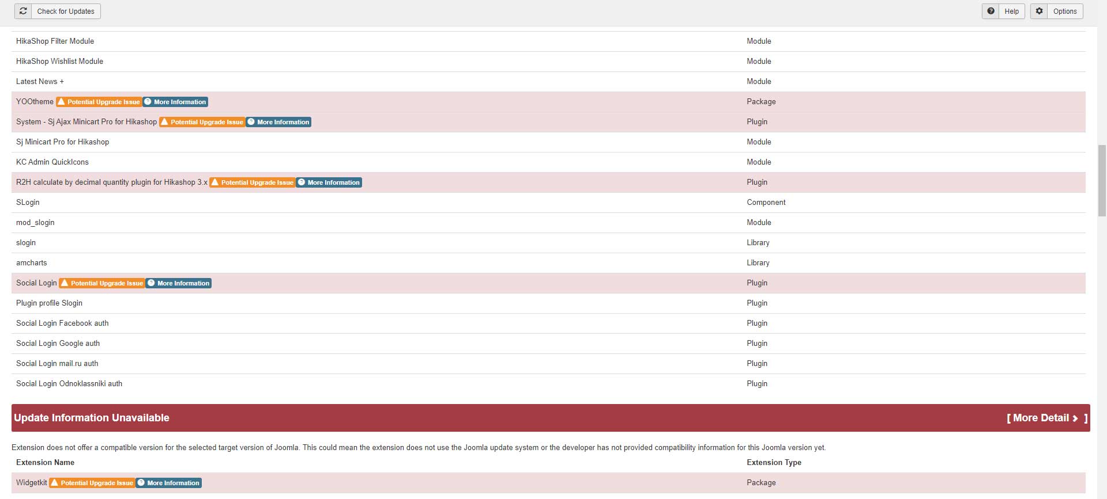Click the Extension Type column header
The height and width of the screenshot is (499, 1107).
(774, 462)
